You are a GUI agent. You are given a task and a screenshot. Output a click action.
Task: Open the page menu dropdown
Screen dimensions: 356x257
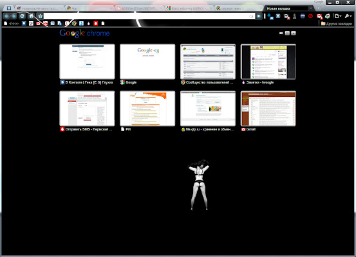tap(338, 16)
